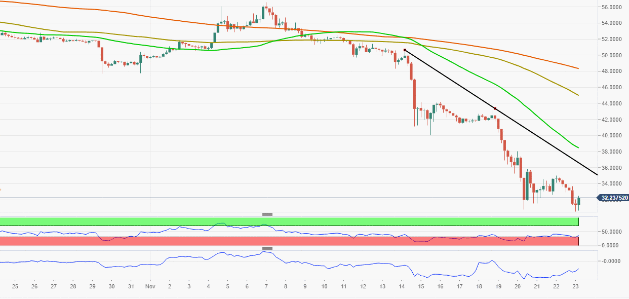
Task: Select the trend line's starting anchor point
Action: tap(405, 50)
